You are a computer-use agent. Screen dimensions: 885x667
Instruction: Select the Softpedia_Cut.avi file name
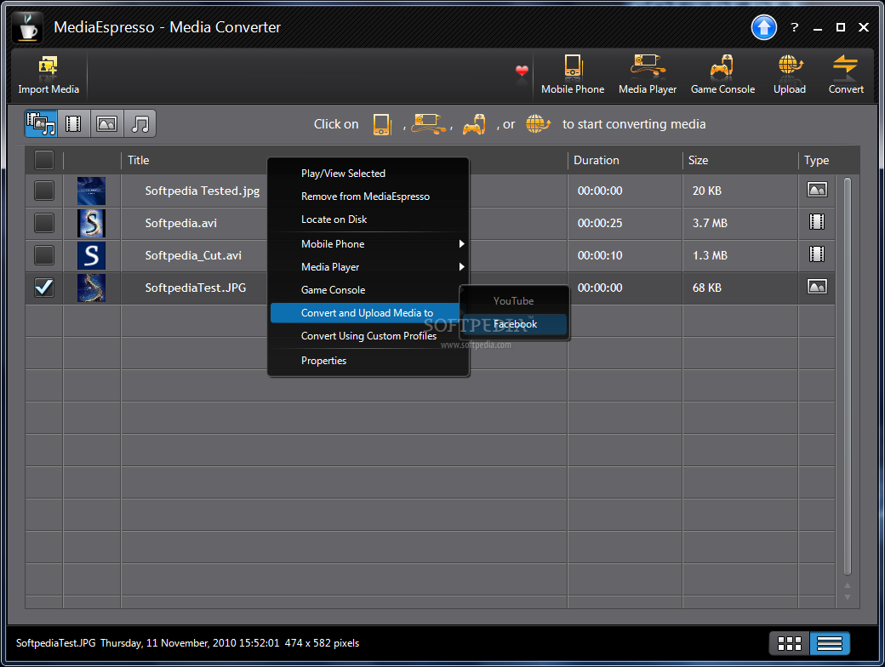click(193, 255)
